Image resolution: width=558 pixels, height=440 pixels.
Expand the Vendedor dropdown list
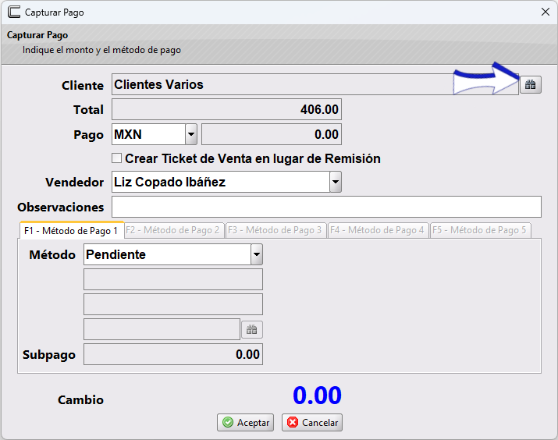[336, 182]
